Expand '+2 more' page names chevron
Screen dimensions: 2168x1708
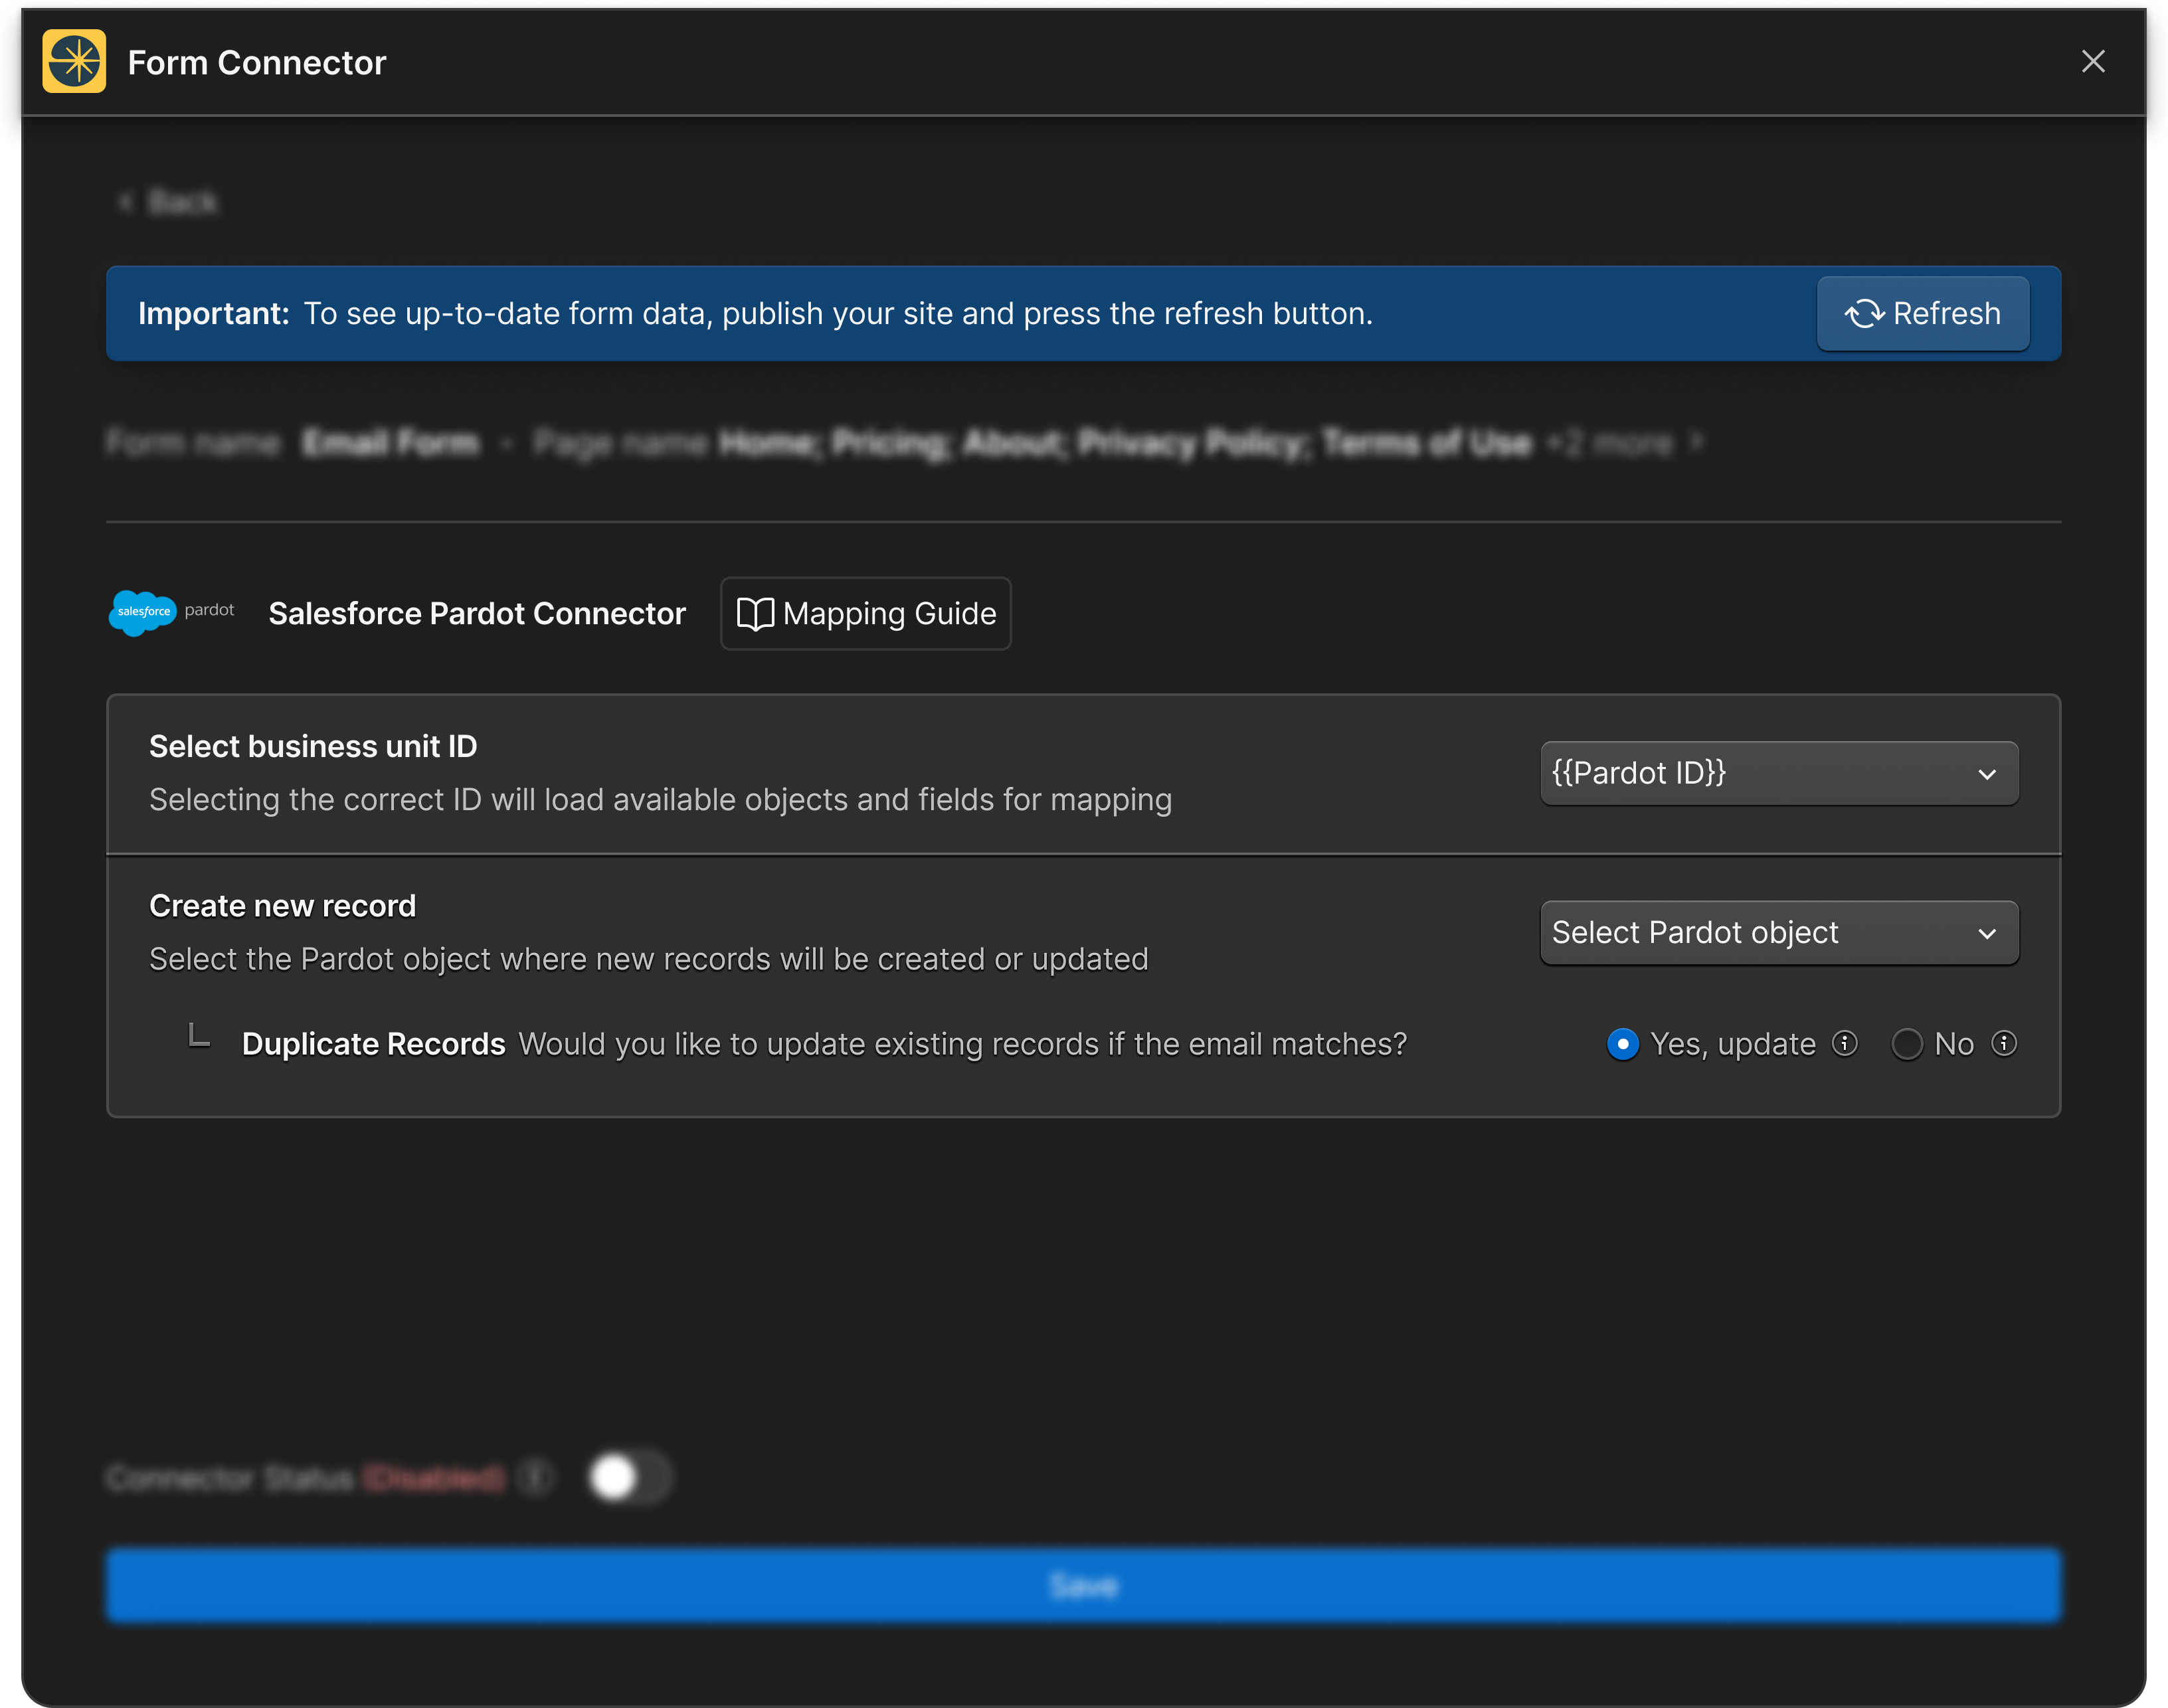[1696, 441]
